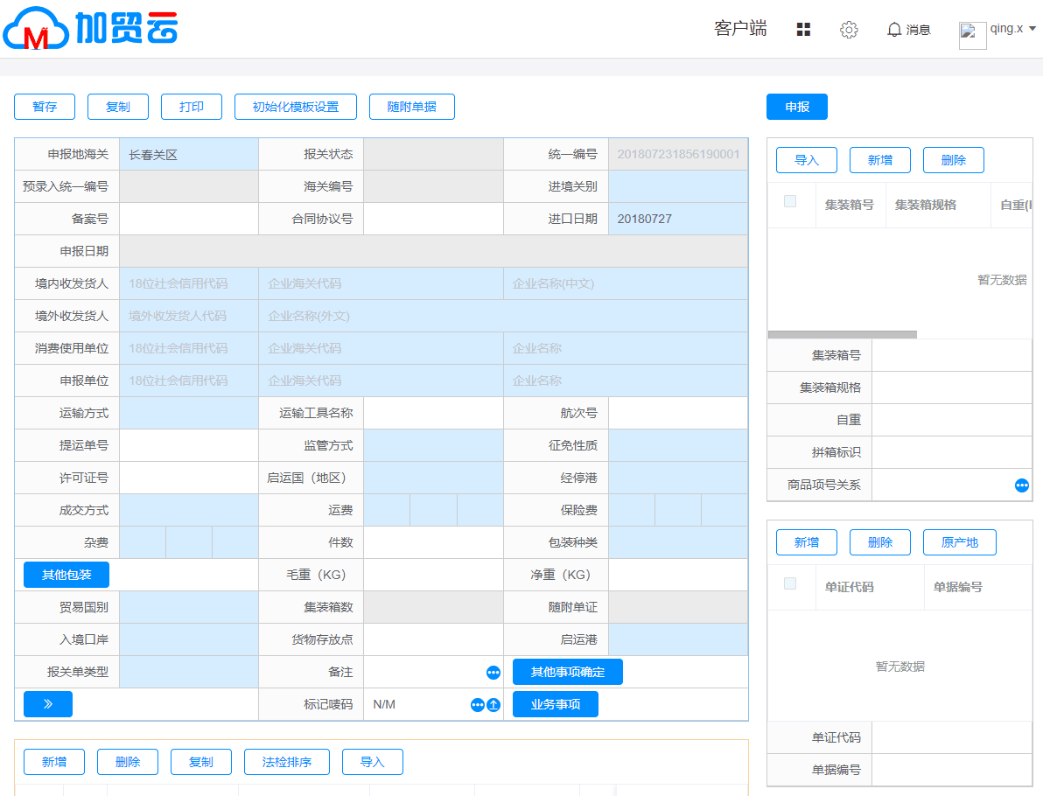Open the 商品项号关系 ellipsis icon
1043x796 pixels.
pyautogui.click(x=1021, y=485)
